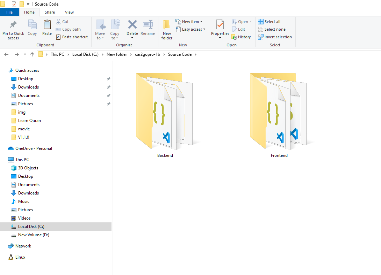Image resolution: width=381 pixels, height=275 pixels.
Task: Go back with the left arrow
Action: (x=7, y=54)
